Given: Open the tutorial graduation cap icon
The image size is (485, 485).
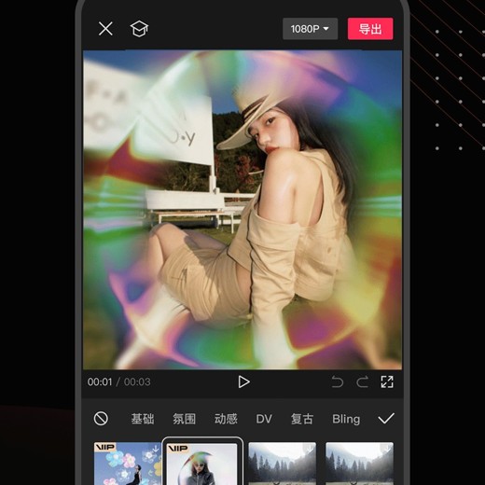Looking at the screenshot, I should [139, 29].
